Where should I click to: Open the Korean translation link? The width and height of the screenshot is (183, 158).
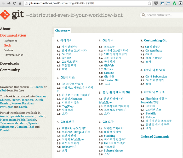16,103
